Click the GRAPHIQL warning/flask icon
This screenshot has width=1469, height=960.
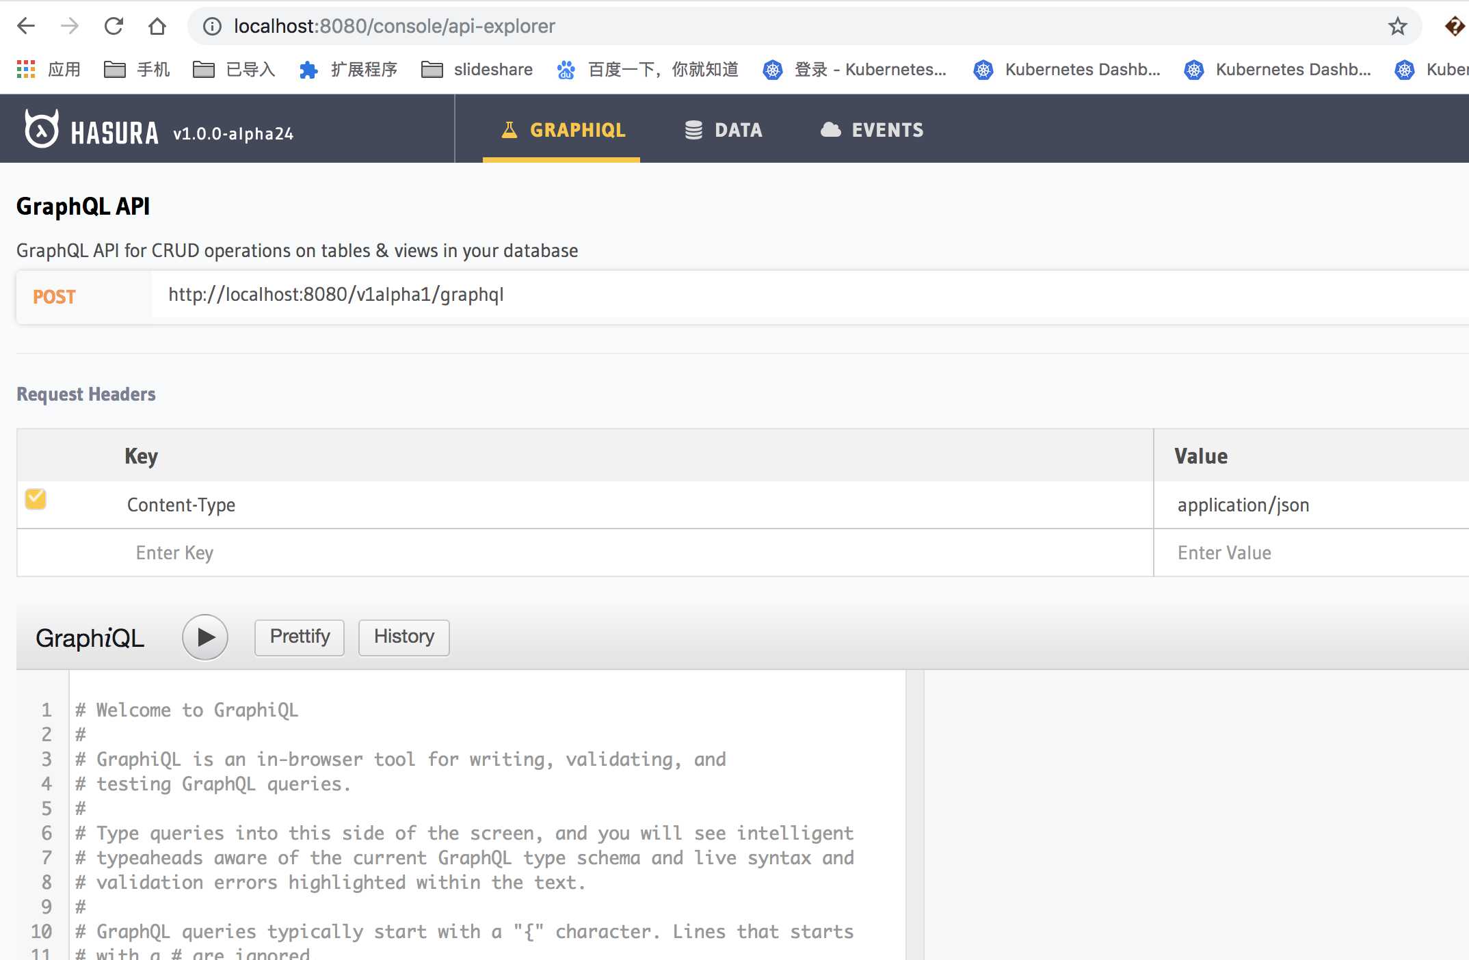(508, 130)
